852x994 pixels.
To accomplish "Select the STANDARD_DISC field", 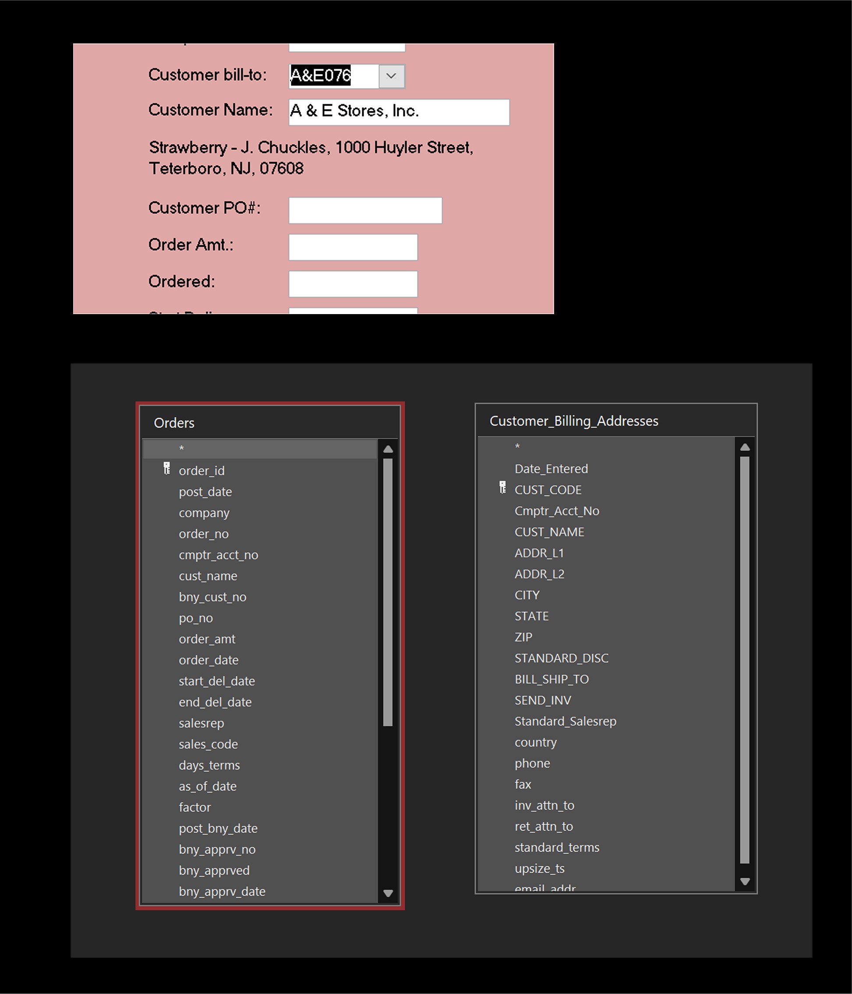I will coord(607,658).
